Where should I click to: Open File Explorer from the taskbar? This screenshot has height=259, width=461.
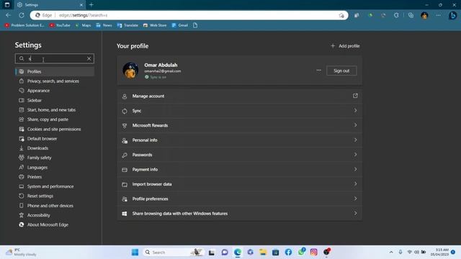coord(263,253)
